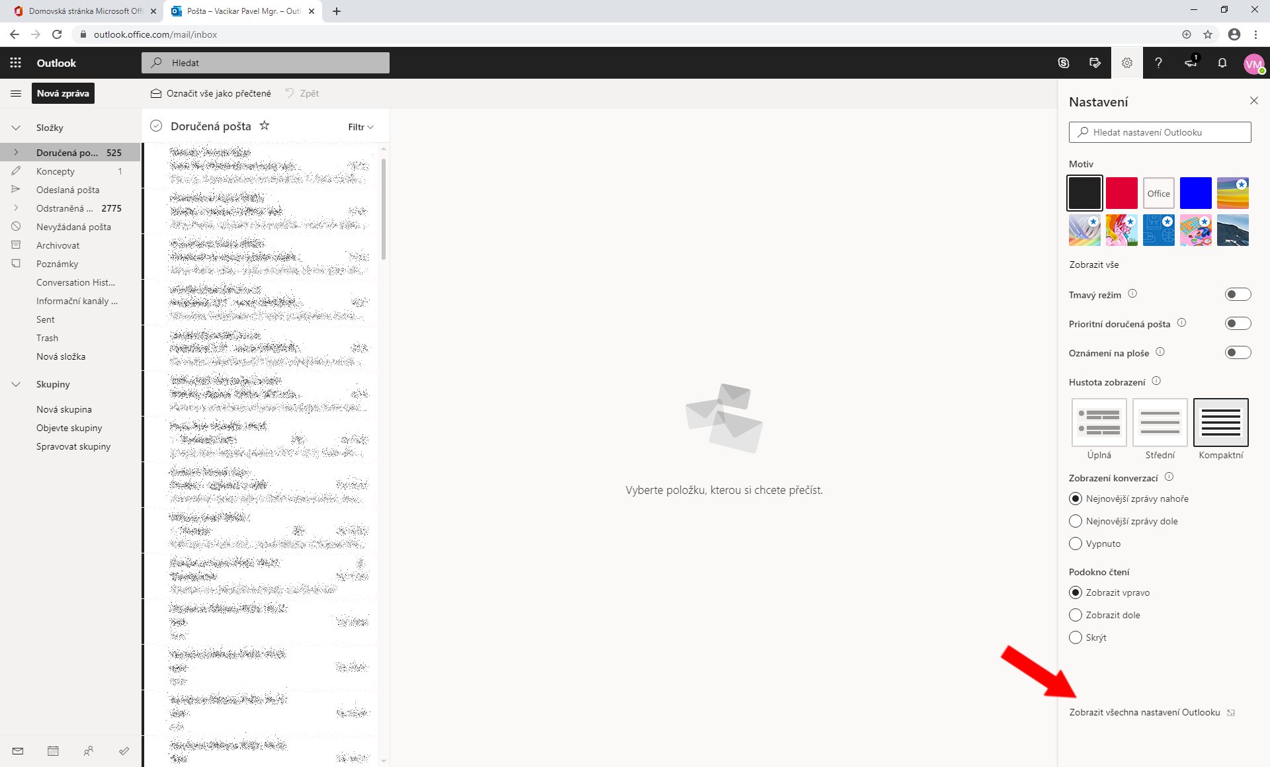Switch to Calendar icon at bottom left
1270x767 pixels.
[53, 750]
